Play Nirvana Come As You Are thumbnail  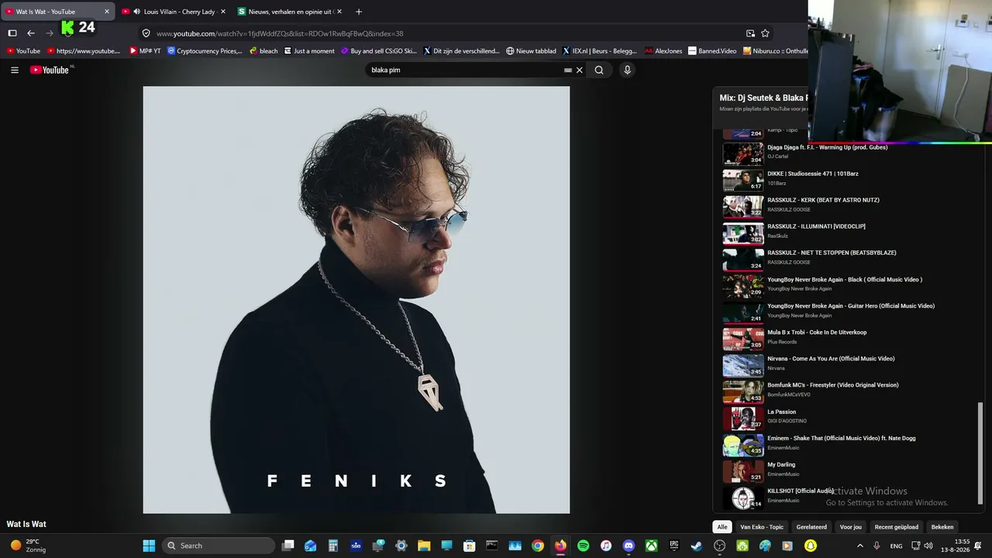743,365
